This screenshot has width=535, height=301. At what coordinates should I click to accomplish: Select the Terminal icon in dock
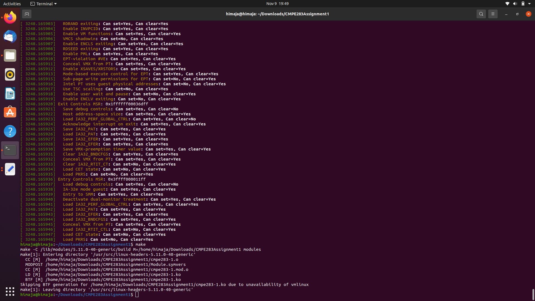point(10,150)
